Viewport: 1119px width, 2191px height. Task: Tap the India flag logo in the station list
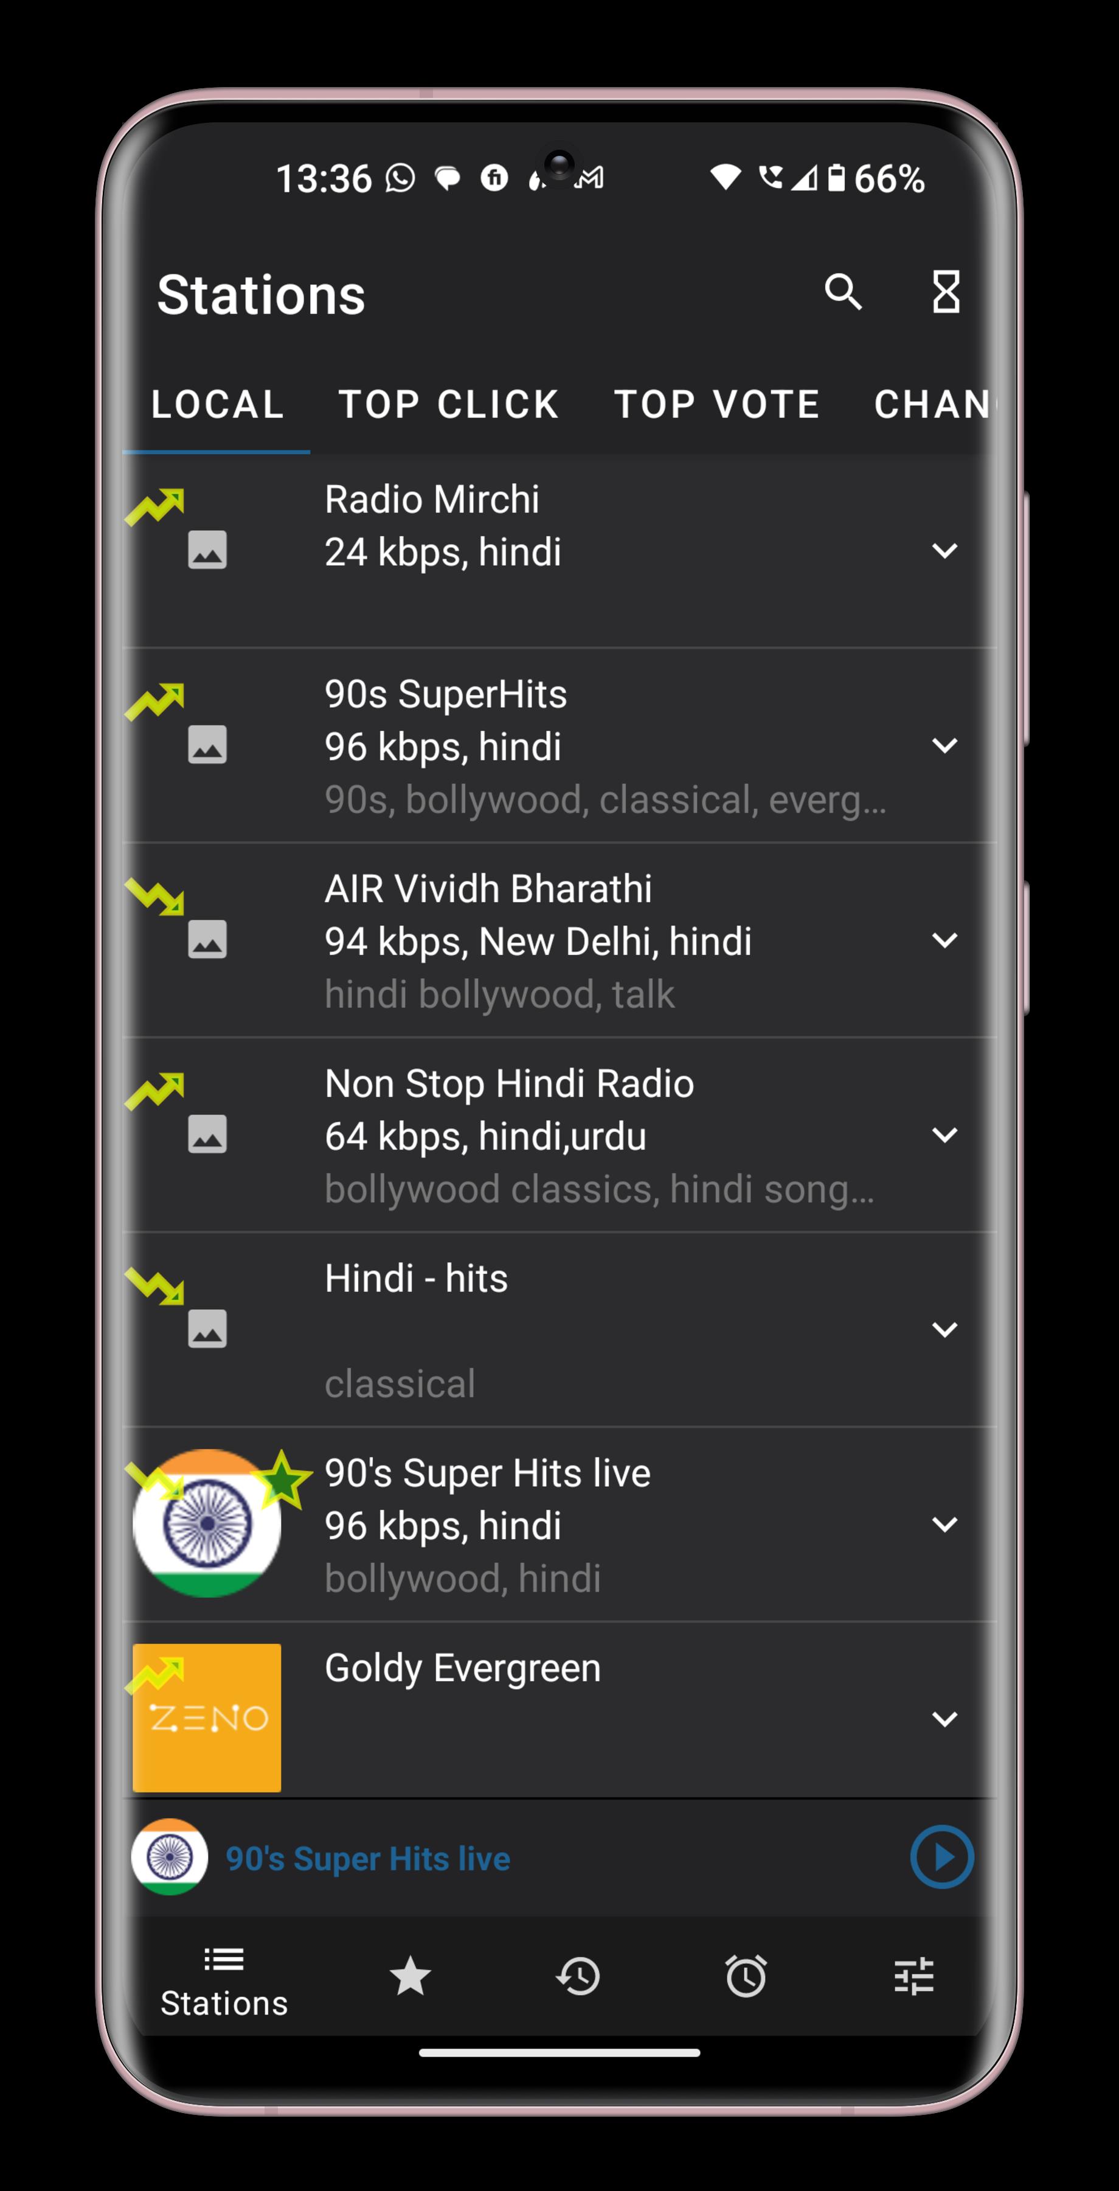point(207,1523)
